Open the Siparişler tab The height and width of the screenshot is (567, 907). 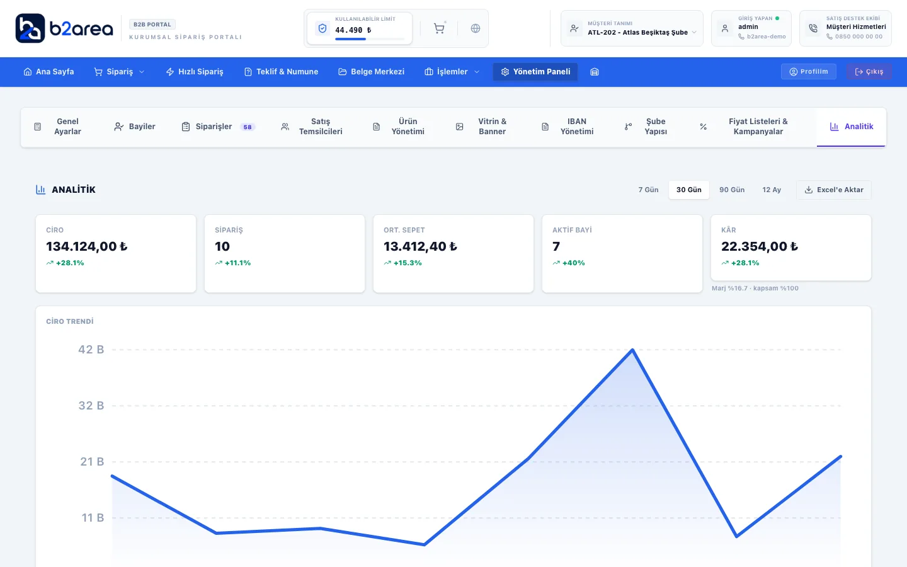[218, 127]
